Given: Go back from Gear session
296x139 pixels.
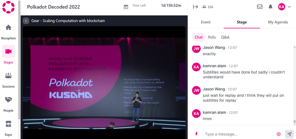Looking at the screenshot, I should coord(26,21).
